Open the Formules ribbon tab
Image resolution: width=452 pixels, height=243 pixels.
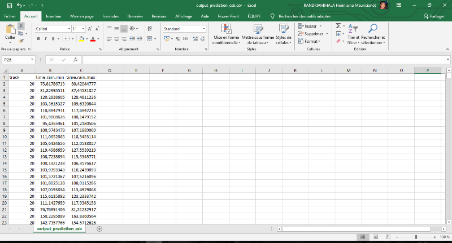click(110, 16)
